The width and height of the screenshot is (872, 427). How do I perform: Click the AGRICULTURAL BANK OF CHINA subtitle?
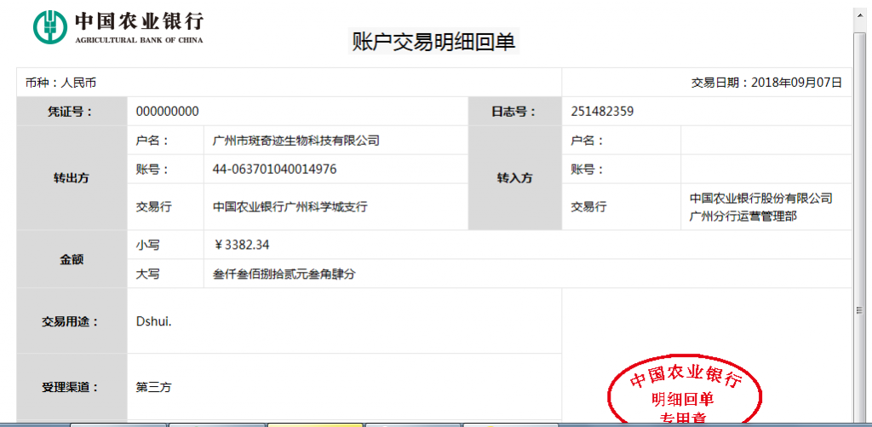(x=139, y=40)
